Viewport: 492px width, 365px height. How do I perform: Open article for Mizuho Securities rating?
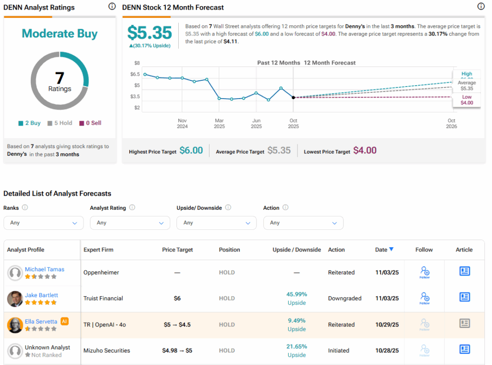coord(464,349)
